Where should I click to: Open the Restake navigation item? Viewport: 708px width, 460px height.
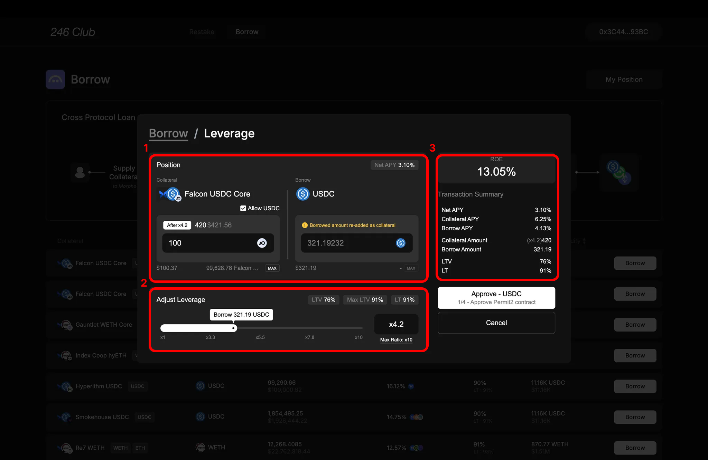click(202, 32)
